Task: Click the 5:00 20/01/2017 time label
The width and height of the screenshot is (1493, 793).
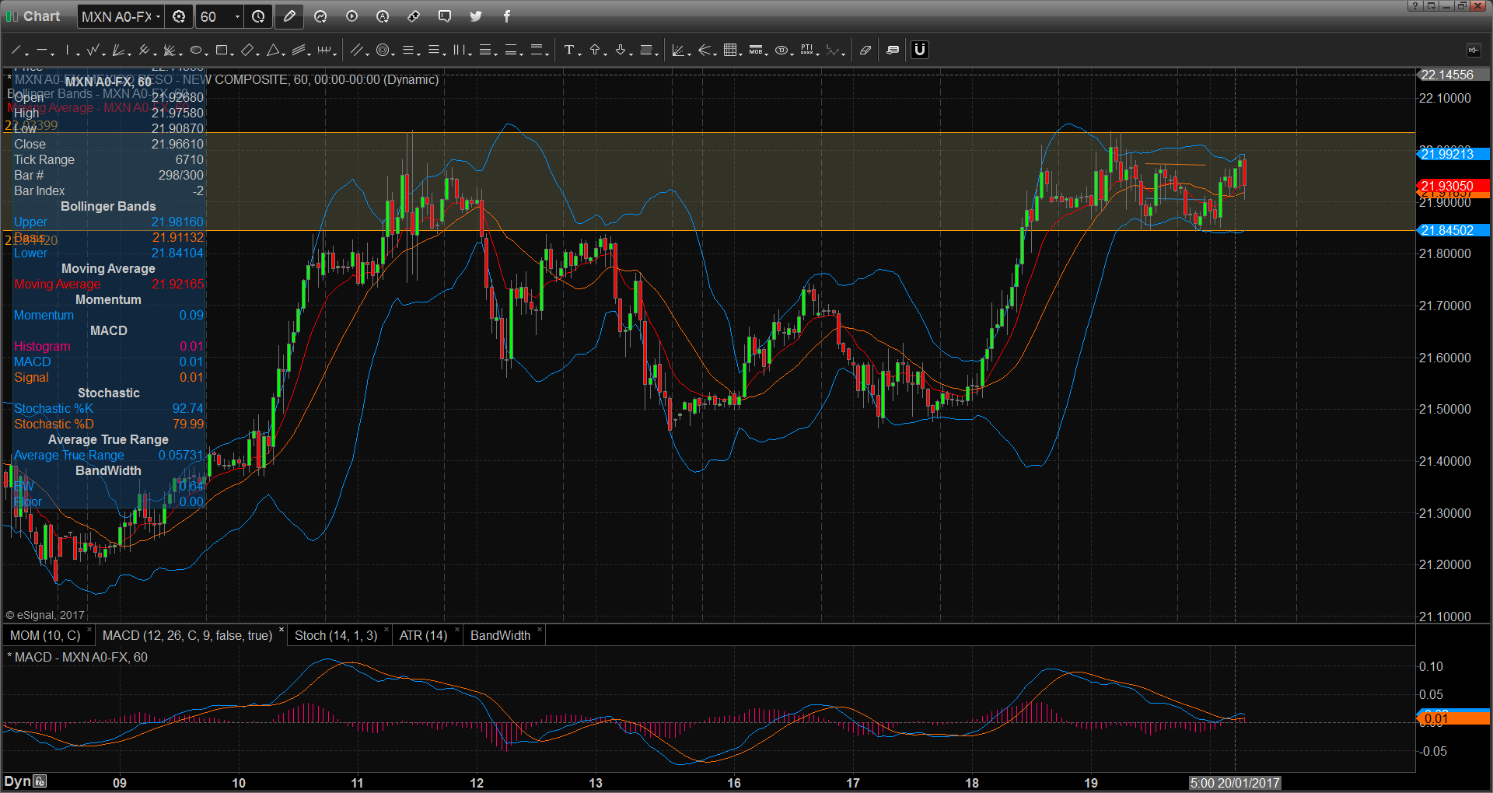Action: point(1235,783)
